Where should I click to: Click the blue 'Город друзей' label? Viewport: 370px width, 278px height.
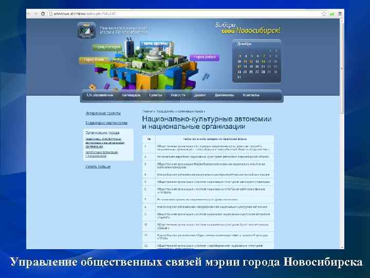[x=155, y=43]
